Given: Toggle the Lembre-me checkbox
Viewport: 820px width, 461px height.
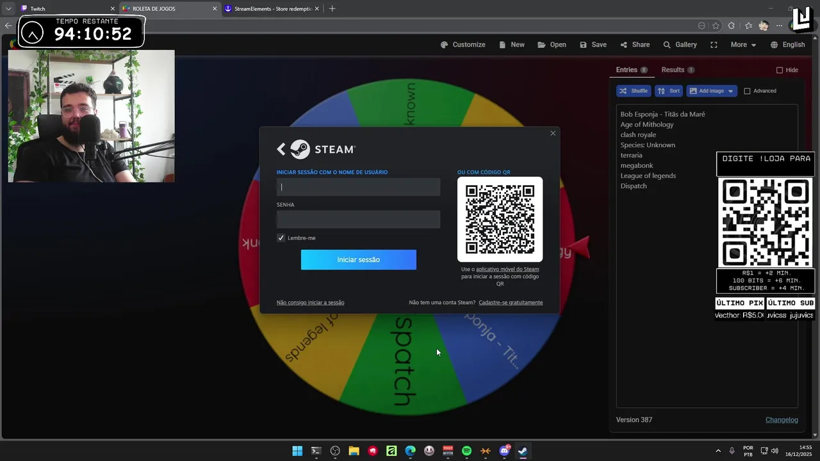Looking at the screenshot, I should [281, 238].
